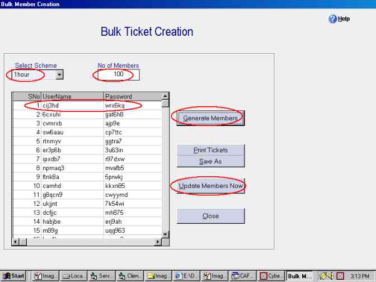Open the Serv taskbar application

tap(102, 276)
